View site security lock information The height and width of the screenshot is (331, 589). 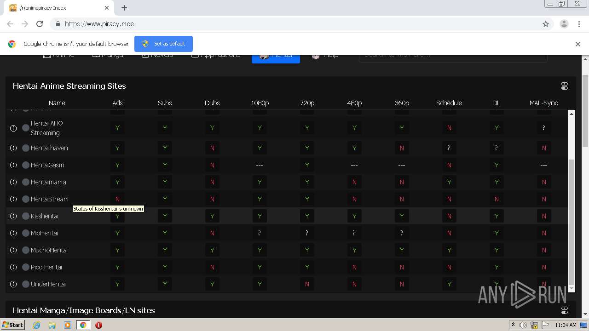58,24
